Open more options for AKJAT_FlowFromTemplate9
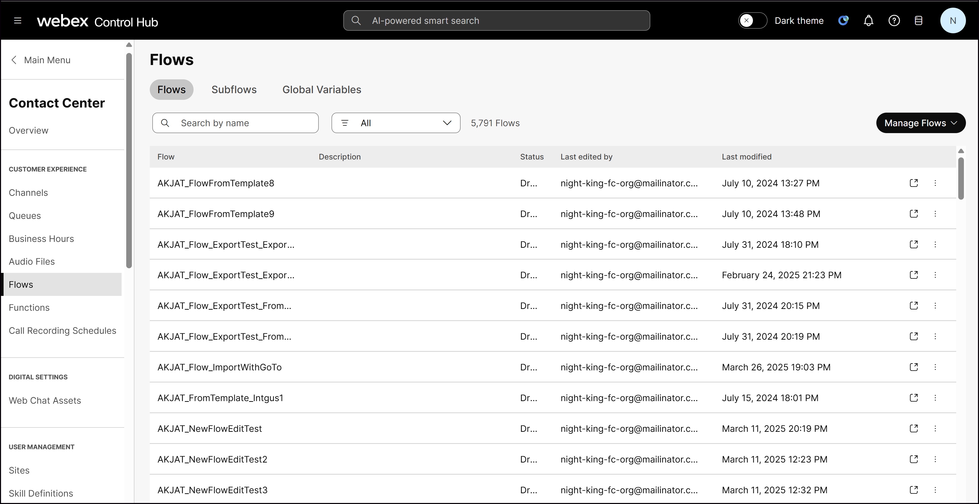Image resolution: width=979 pixels, height=504 pixels. pos(935,214)
